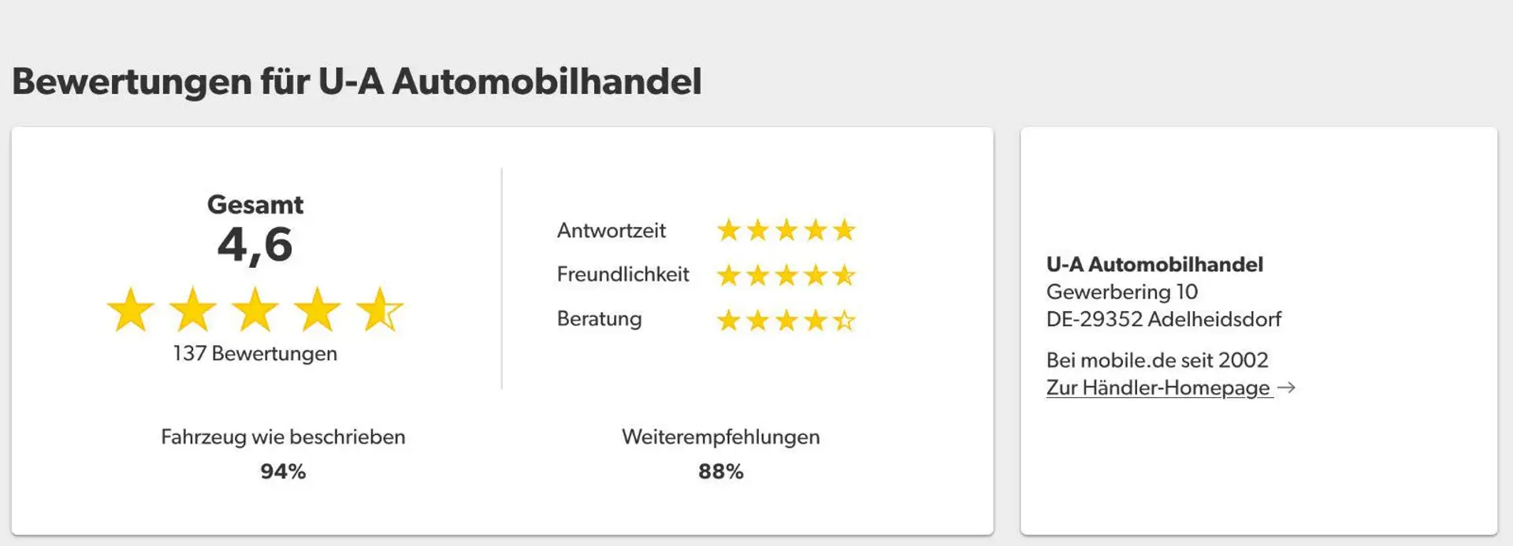
Task: Click the empty fifth Beratung star
Action: (x=844, y=320)
